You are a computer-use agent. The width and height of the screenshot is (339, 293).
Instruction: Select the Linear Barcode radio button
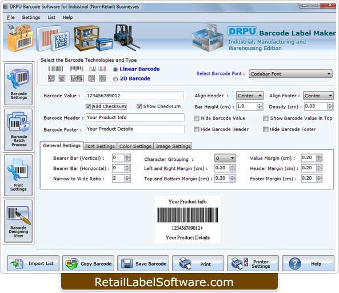(x=115, y=69)
